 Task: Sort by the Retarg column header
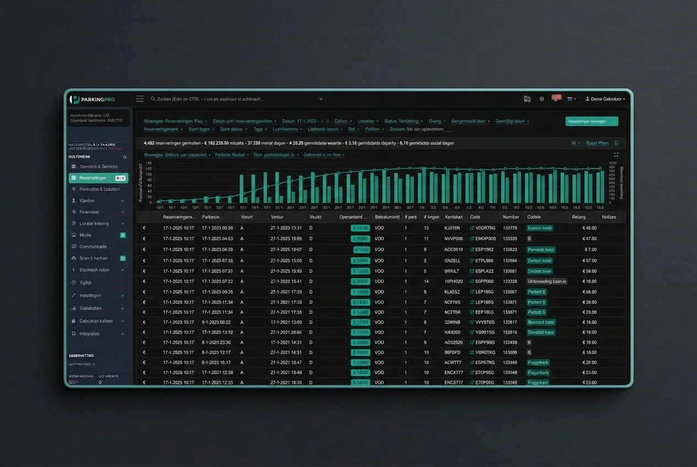point(578,217)
